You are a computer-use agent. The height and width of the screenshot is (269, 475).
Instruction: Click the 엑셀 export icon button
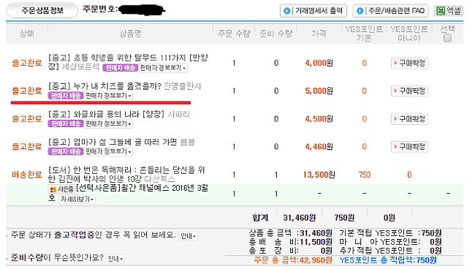[x=449, y=11]
